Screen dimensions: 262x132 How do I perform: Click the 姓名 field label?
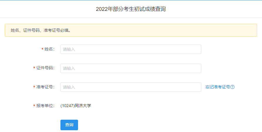pyautogui.click(x=49, y=49)
